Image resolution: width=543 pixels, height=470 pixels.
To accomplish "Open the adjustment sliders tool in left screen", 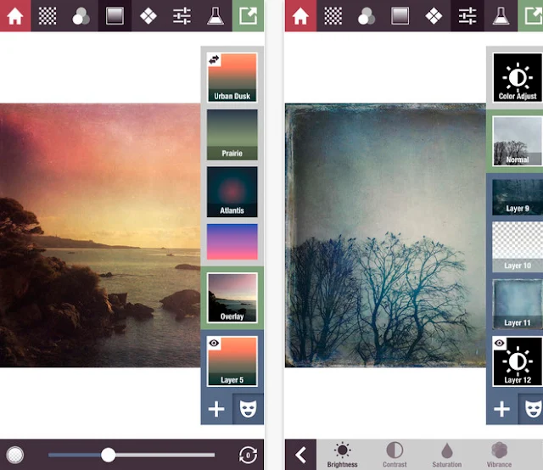I will (182, 15).
